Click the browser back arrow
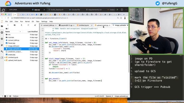Viewport: 184px width, 103px height. (x=2, y=18)
